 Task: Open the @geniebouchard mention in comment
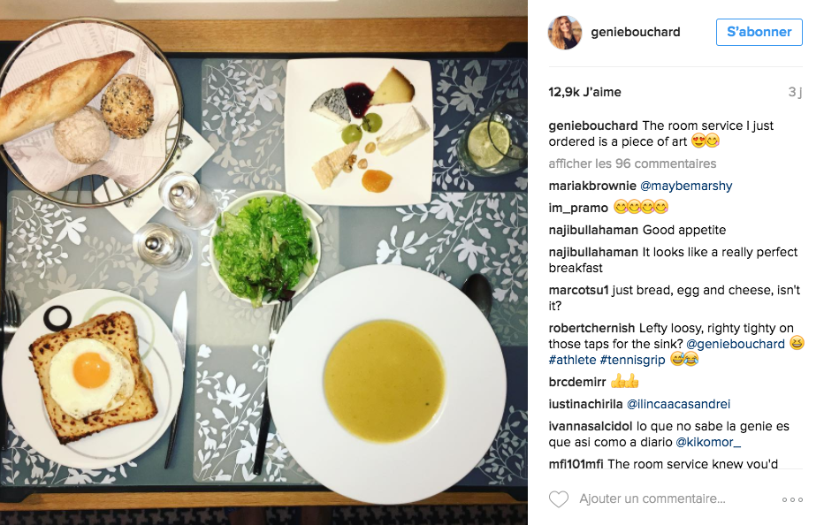tap(736, 344)
